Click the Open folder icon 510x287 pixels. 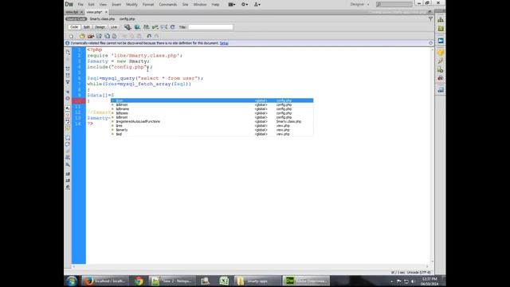point(82,36)
